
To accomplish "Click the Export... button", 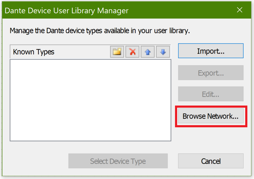I will (x=211, y=73).
